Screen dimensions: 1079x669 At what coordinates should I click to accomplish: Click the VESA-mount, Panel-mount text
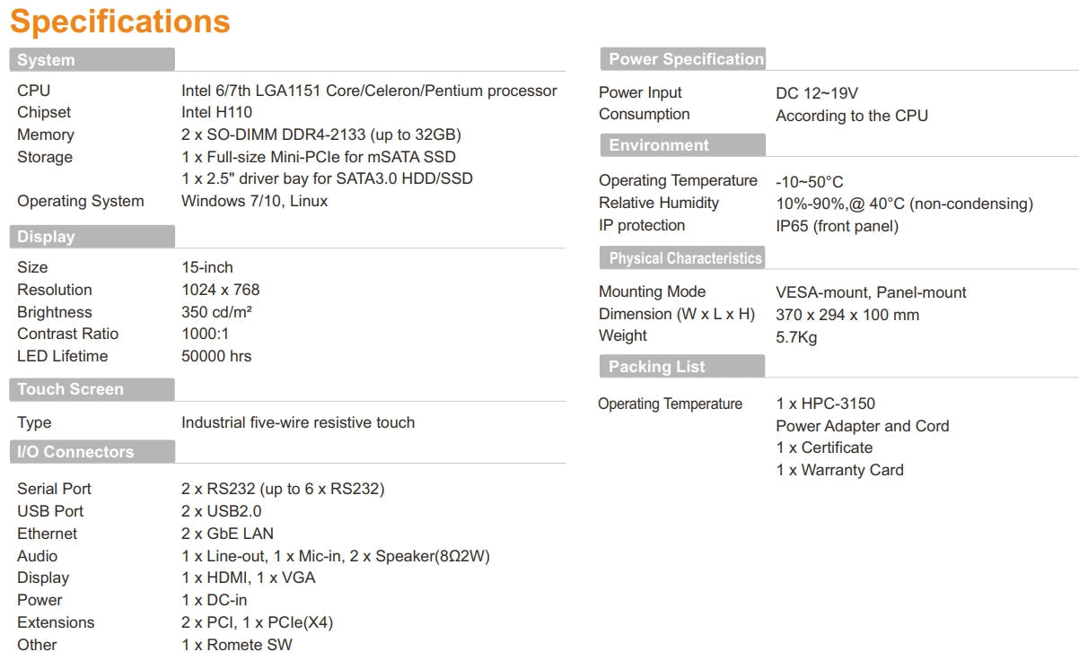(871, 292)
